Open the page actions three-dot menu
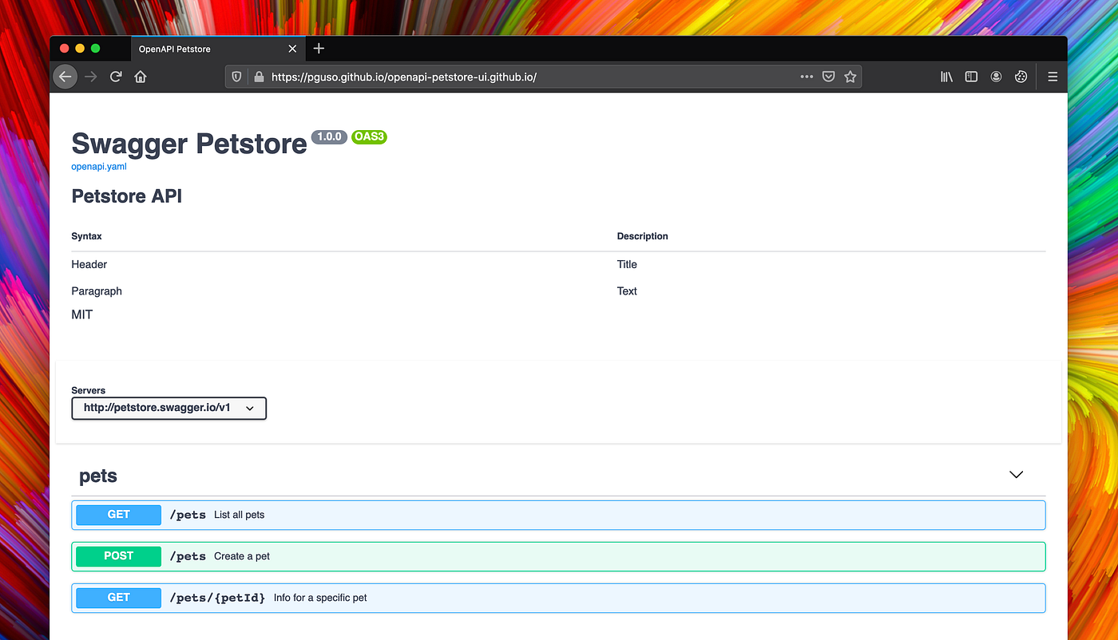Image resolution: width=1118 pixels, height=640 pixels. click(x=807, y=77)
